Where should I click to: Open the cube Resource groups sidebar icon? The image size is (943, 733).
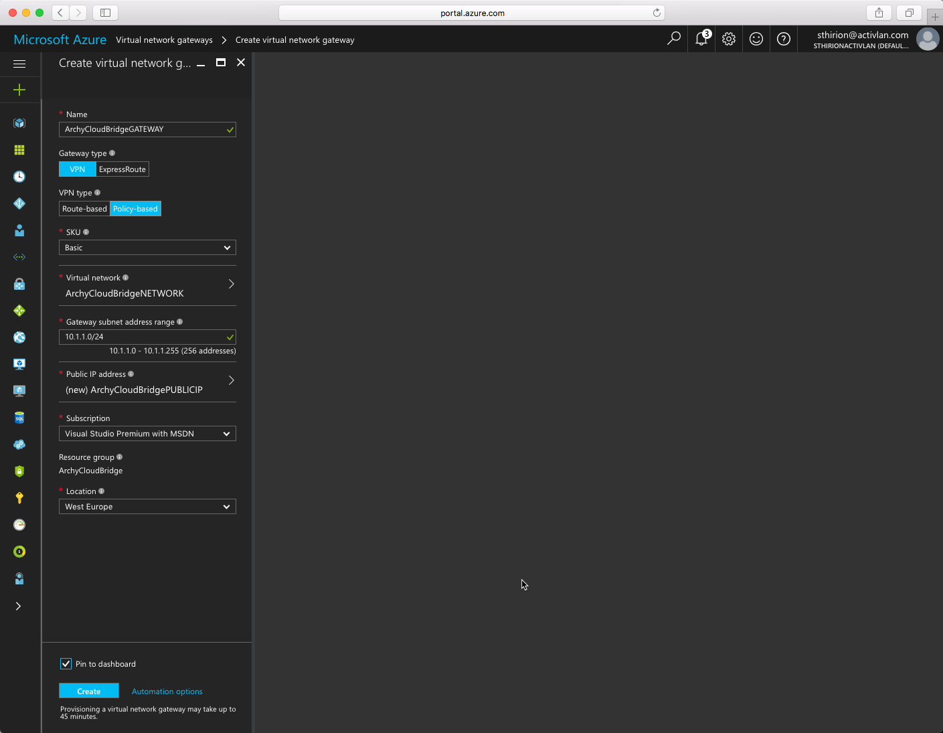(x=19, y=123)
